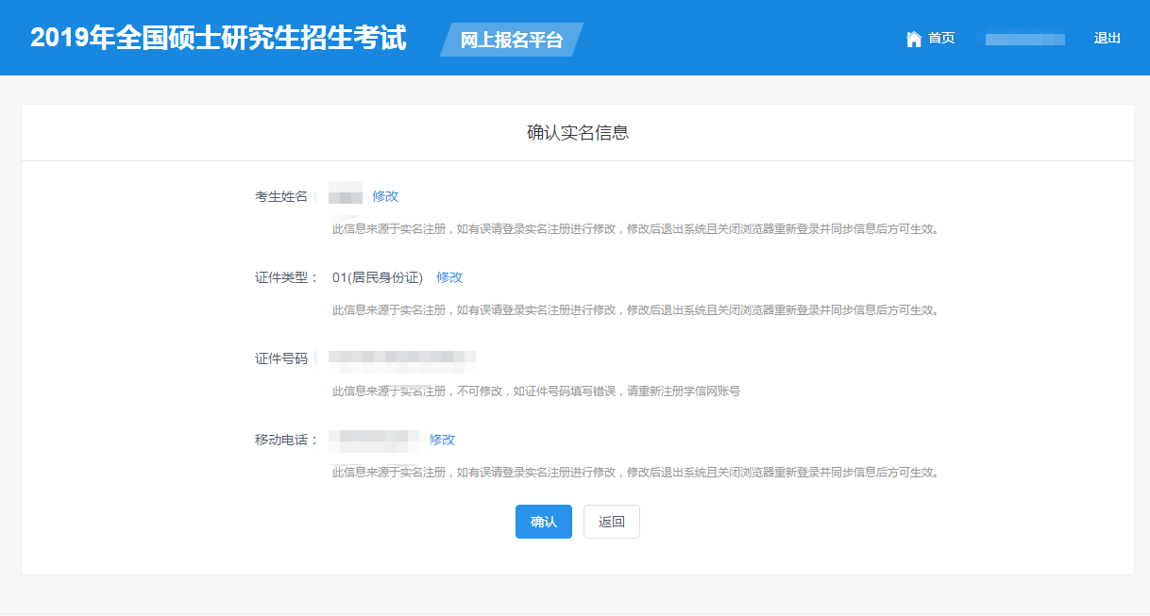Click the blurred 移动电话 number value

pyautogui.click(x=374, y=439)
